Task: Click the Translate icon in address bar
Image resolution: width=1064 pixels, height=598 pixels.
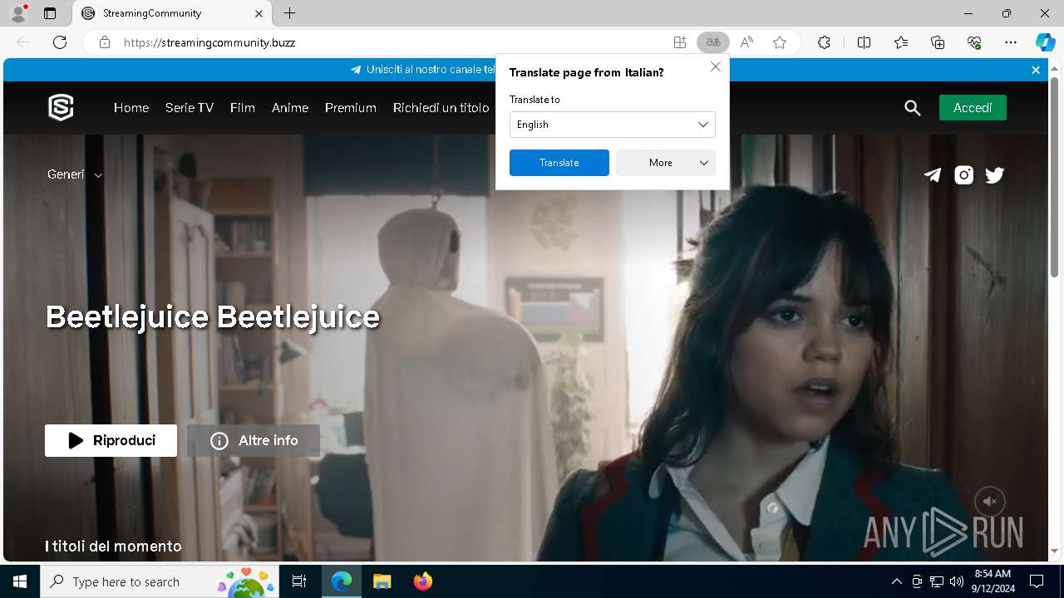Action: click(x=712, y=42)
